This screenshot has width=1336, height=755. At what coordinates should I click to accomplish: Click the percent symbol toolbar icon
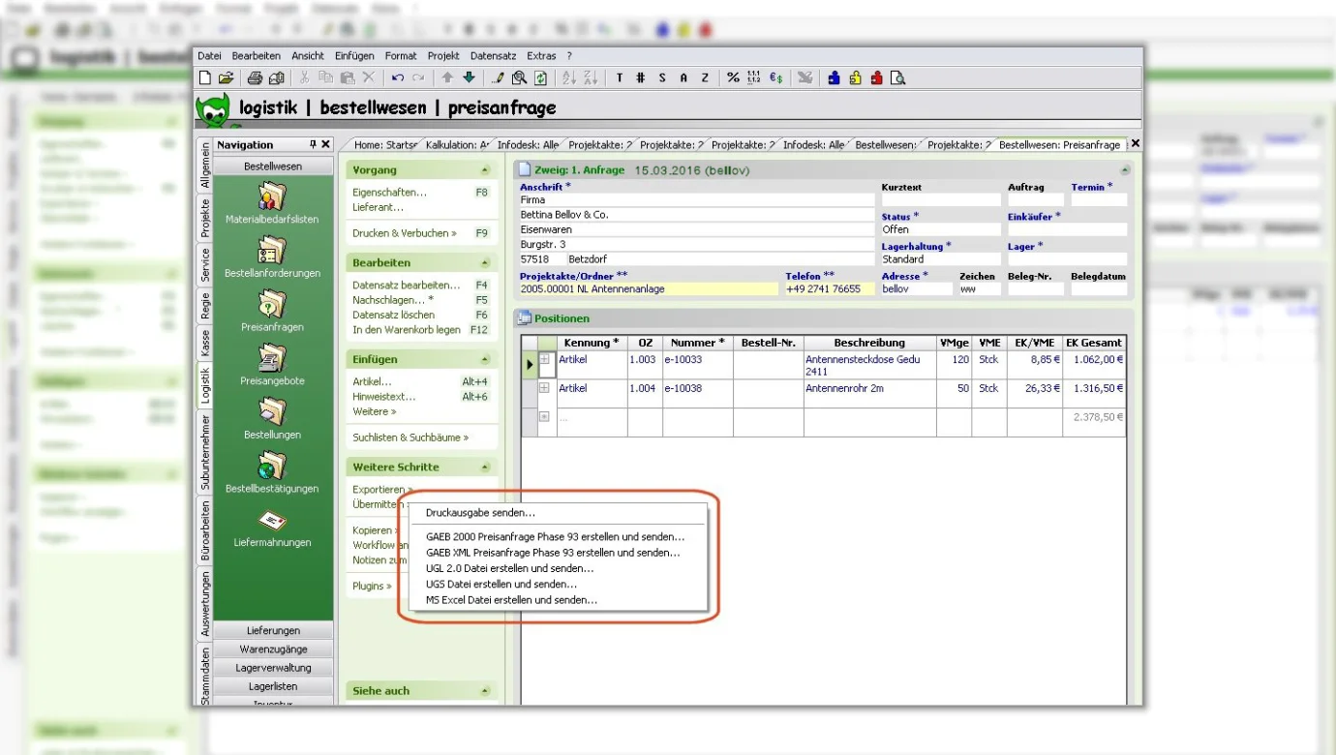pyautogui.click(x=733, y=78)
